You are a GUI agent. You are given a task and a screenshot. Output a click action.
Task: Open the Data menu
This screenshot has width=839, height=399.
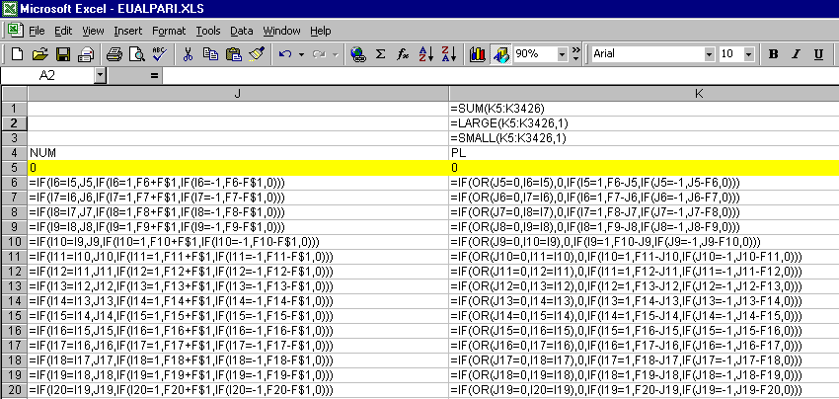(x=242, y=31)
